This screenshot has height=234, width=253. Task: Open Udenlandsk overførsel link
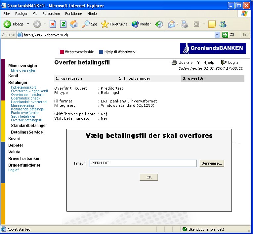pyautogui.click(x=29, y=102)
